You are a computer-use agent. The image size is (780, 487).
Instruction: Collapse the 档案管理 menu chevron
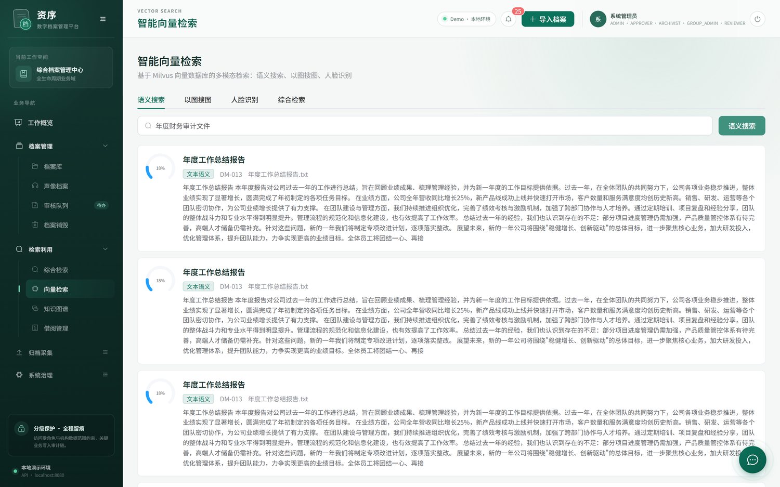[x=105, y=146]
